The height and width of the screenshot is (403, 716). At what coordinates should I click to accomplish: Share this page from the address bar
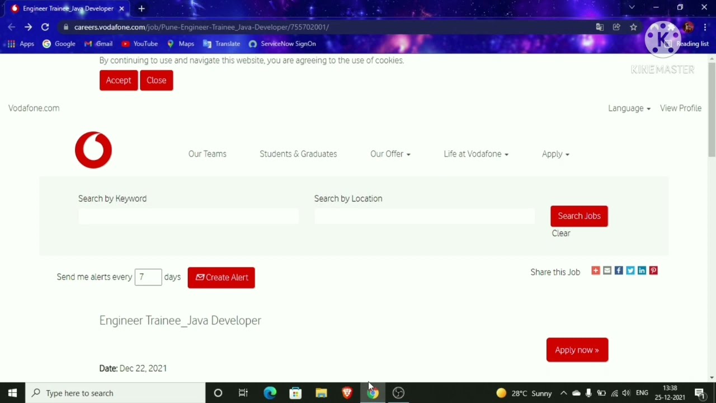(616, 27)
